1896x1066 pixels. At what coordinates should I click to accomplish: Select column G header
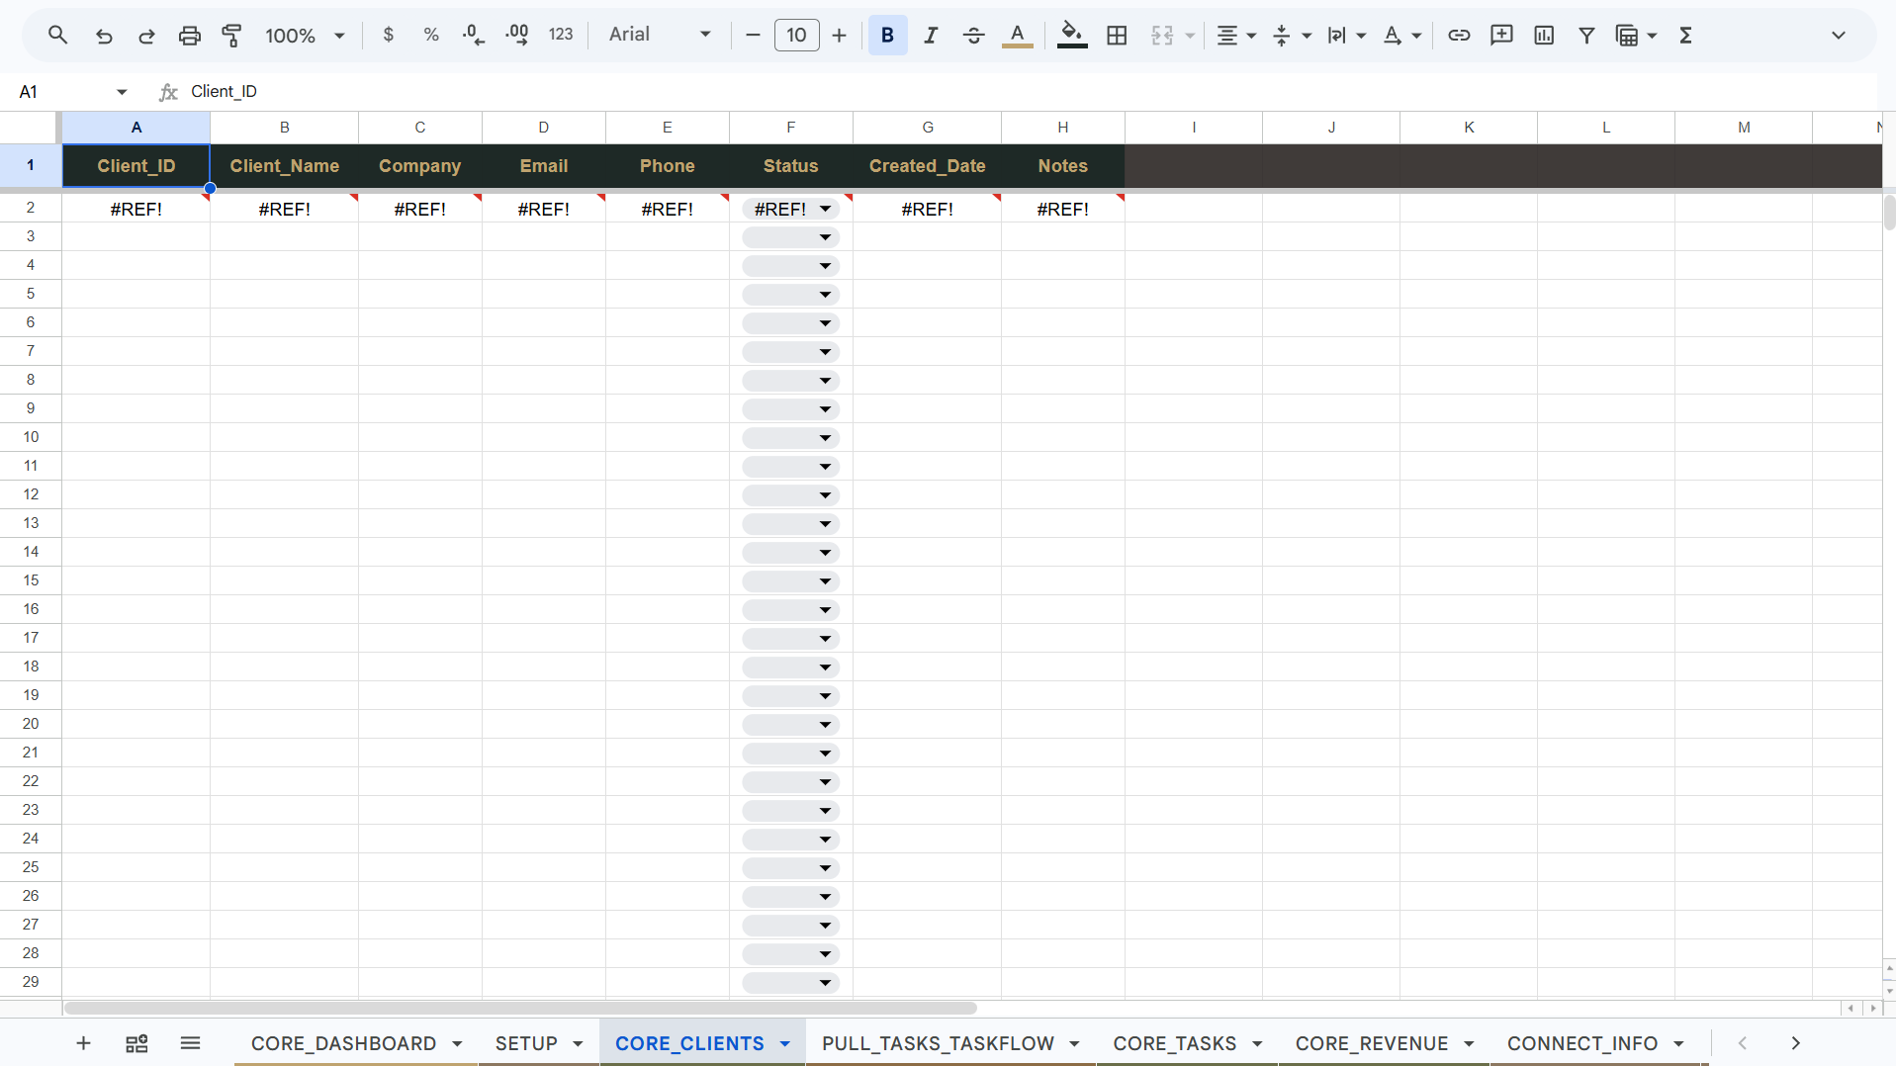coord(927,128)
